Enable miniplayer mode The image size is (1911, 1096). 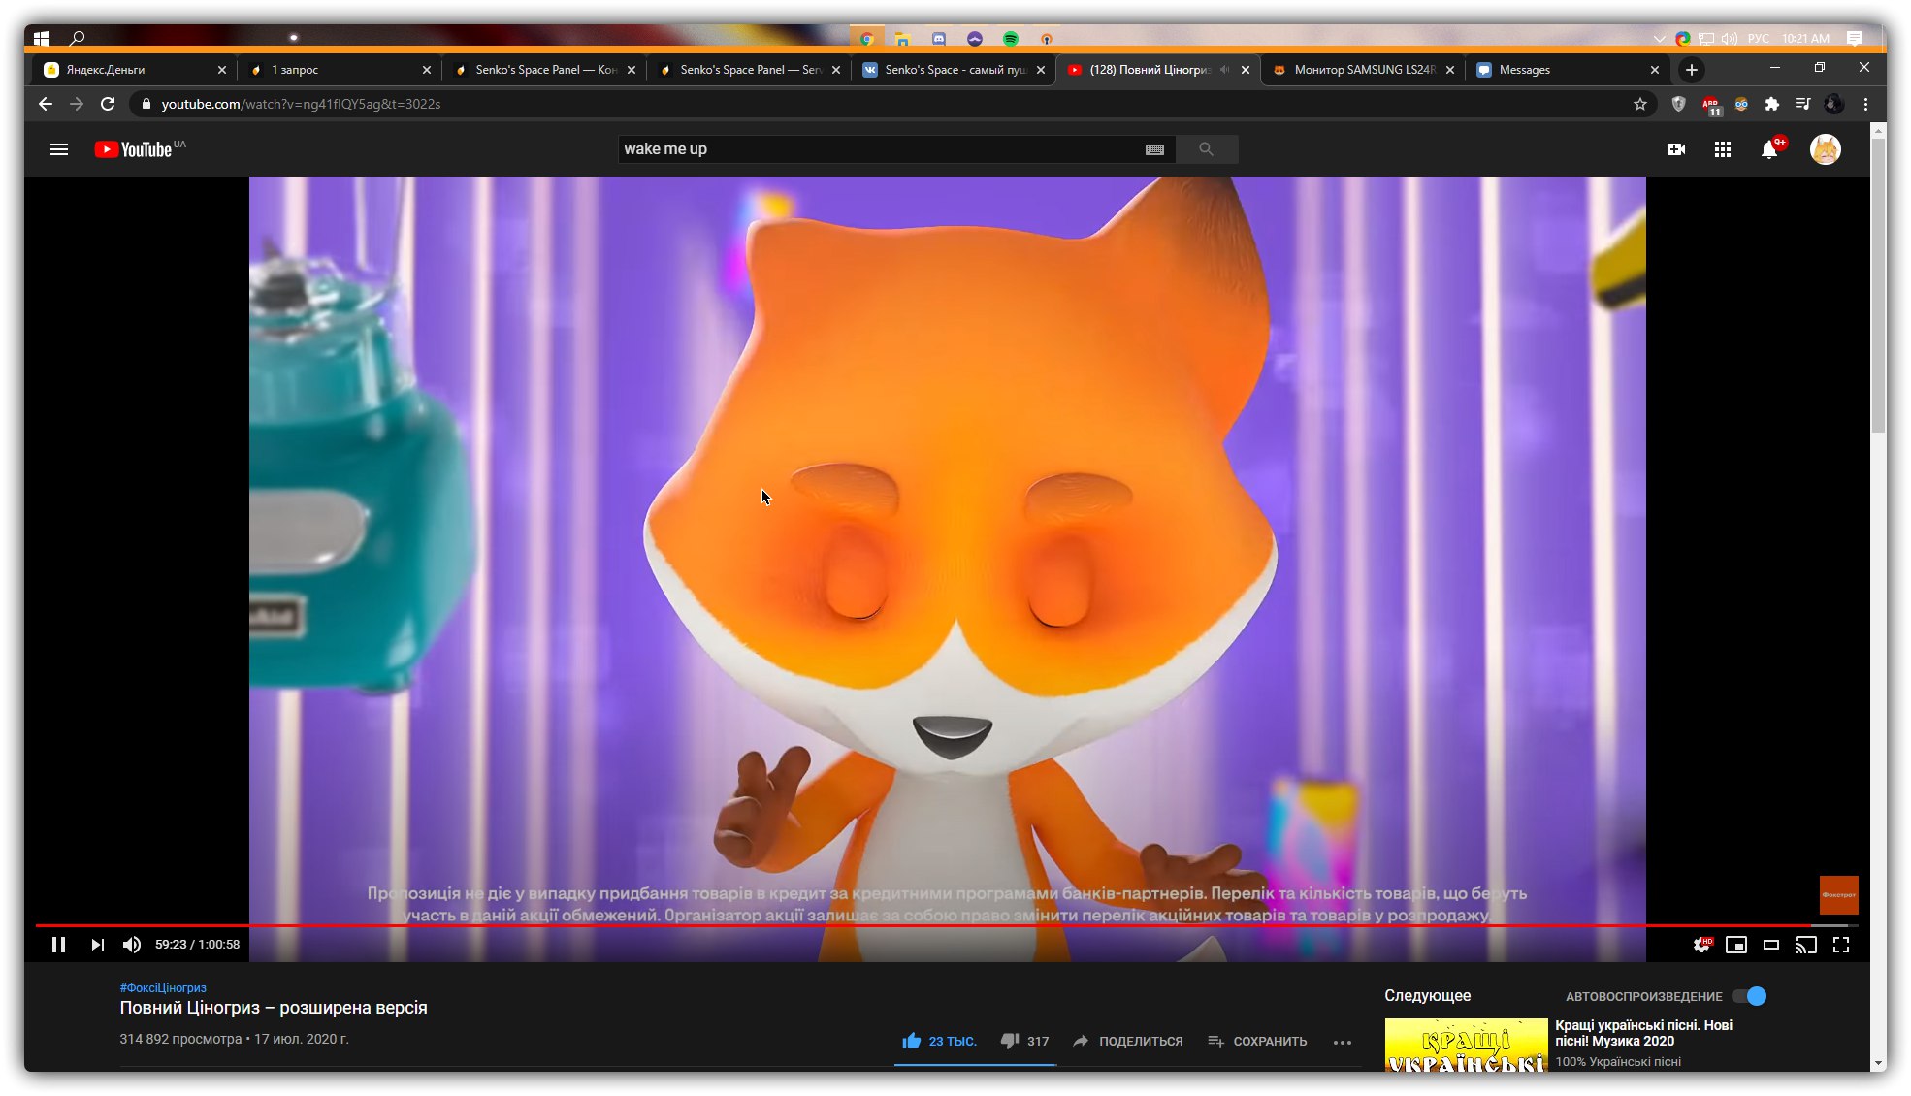pyautogui.click(x=1736, y=945)
